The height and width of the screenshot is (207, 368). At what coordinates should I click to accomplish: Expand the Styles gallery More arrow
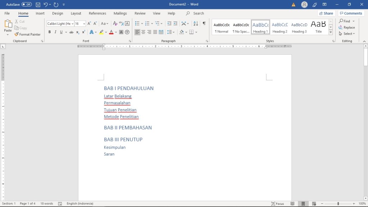pos(331,32)
